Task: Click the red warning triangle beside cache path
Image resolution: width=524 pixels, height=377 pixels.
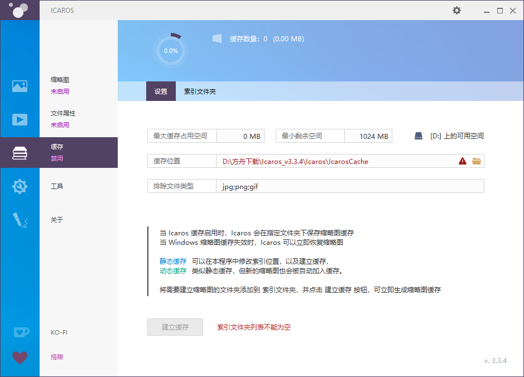Action: [x=462, y=161]
